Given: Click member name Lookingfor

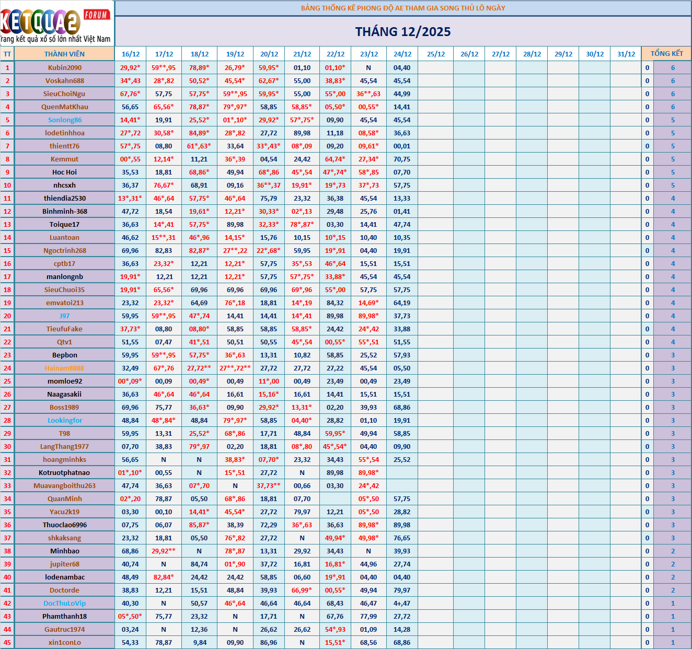Looking at the screenshot, I should [x=64, y=420].
